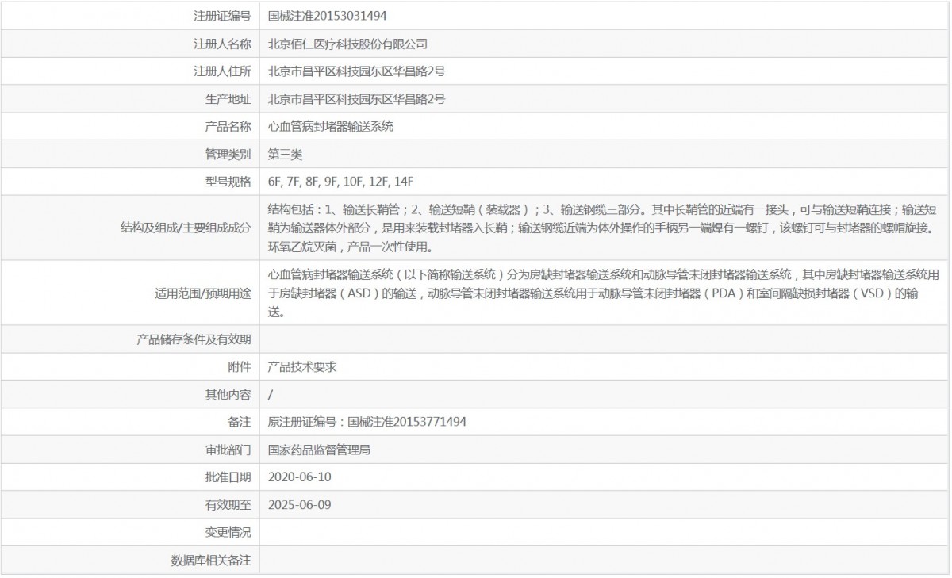Select the 国家药品监督管理局 value
952x578 pixels.
click(319, 450)
